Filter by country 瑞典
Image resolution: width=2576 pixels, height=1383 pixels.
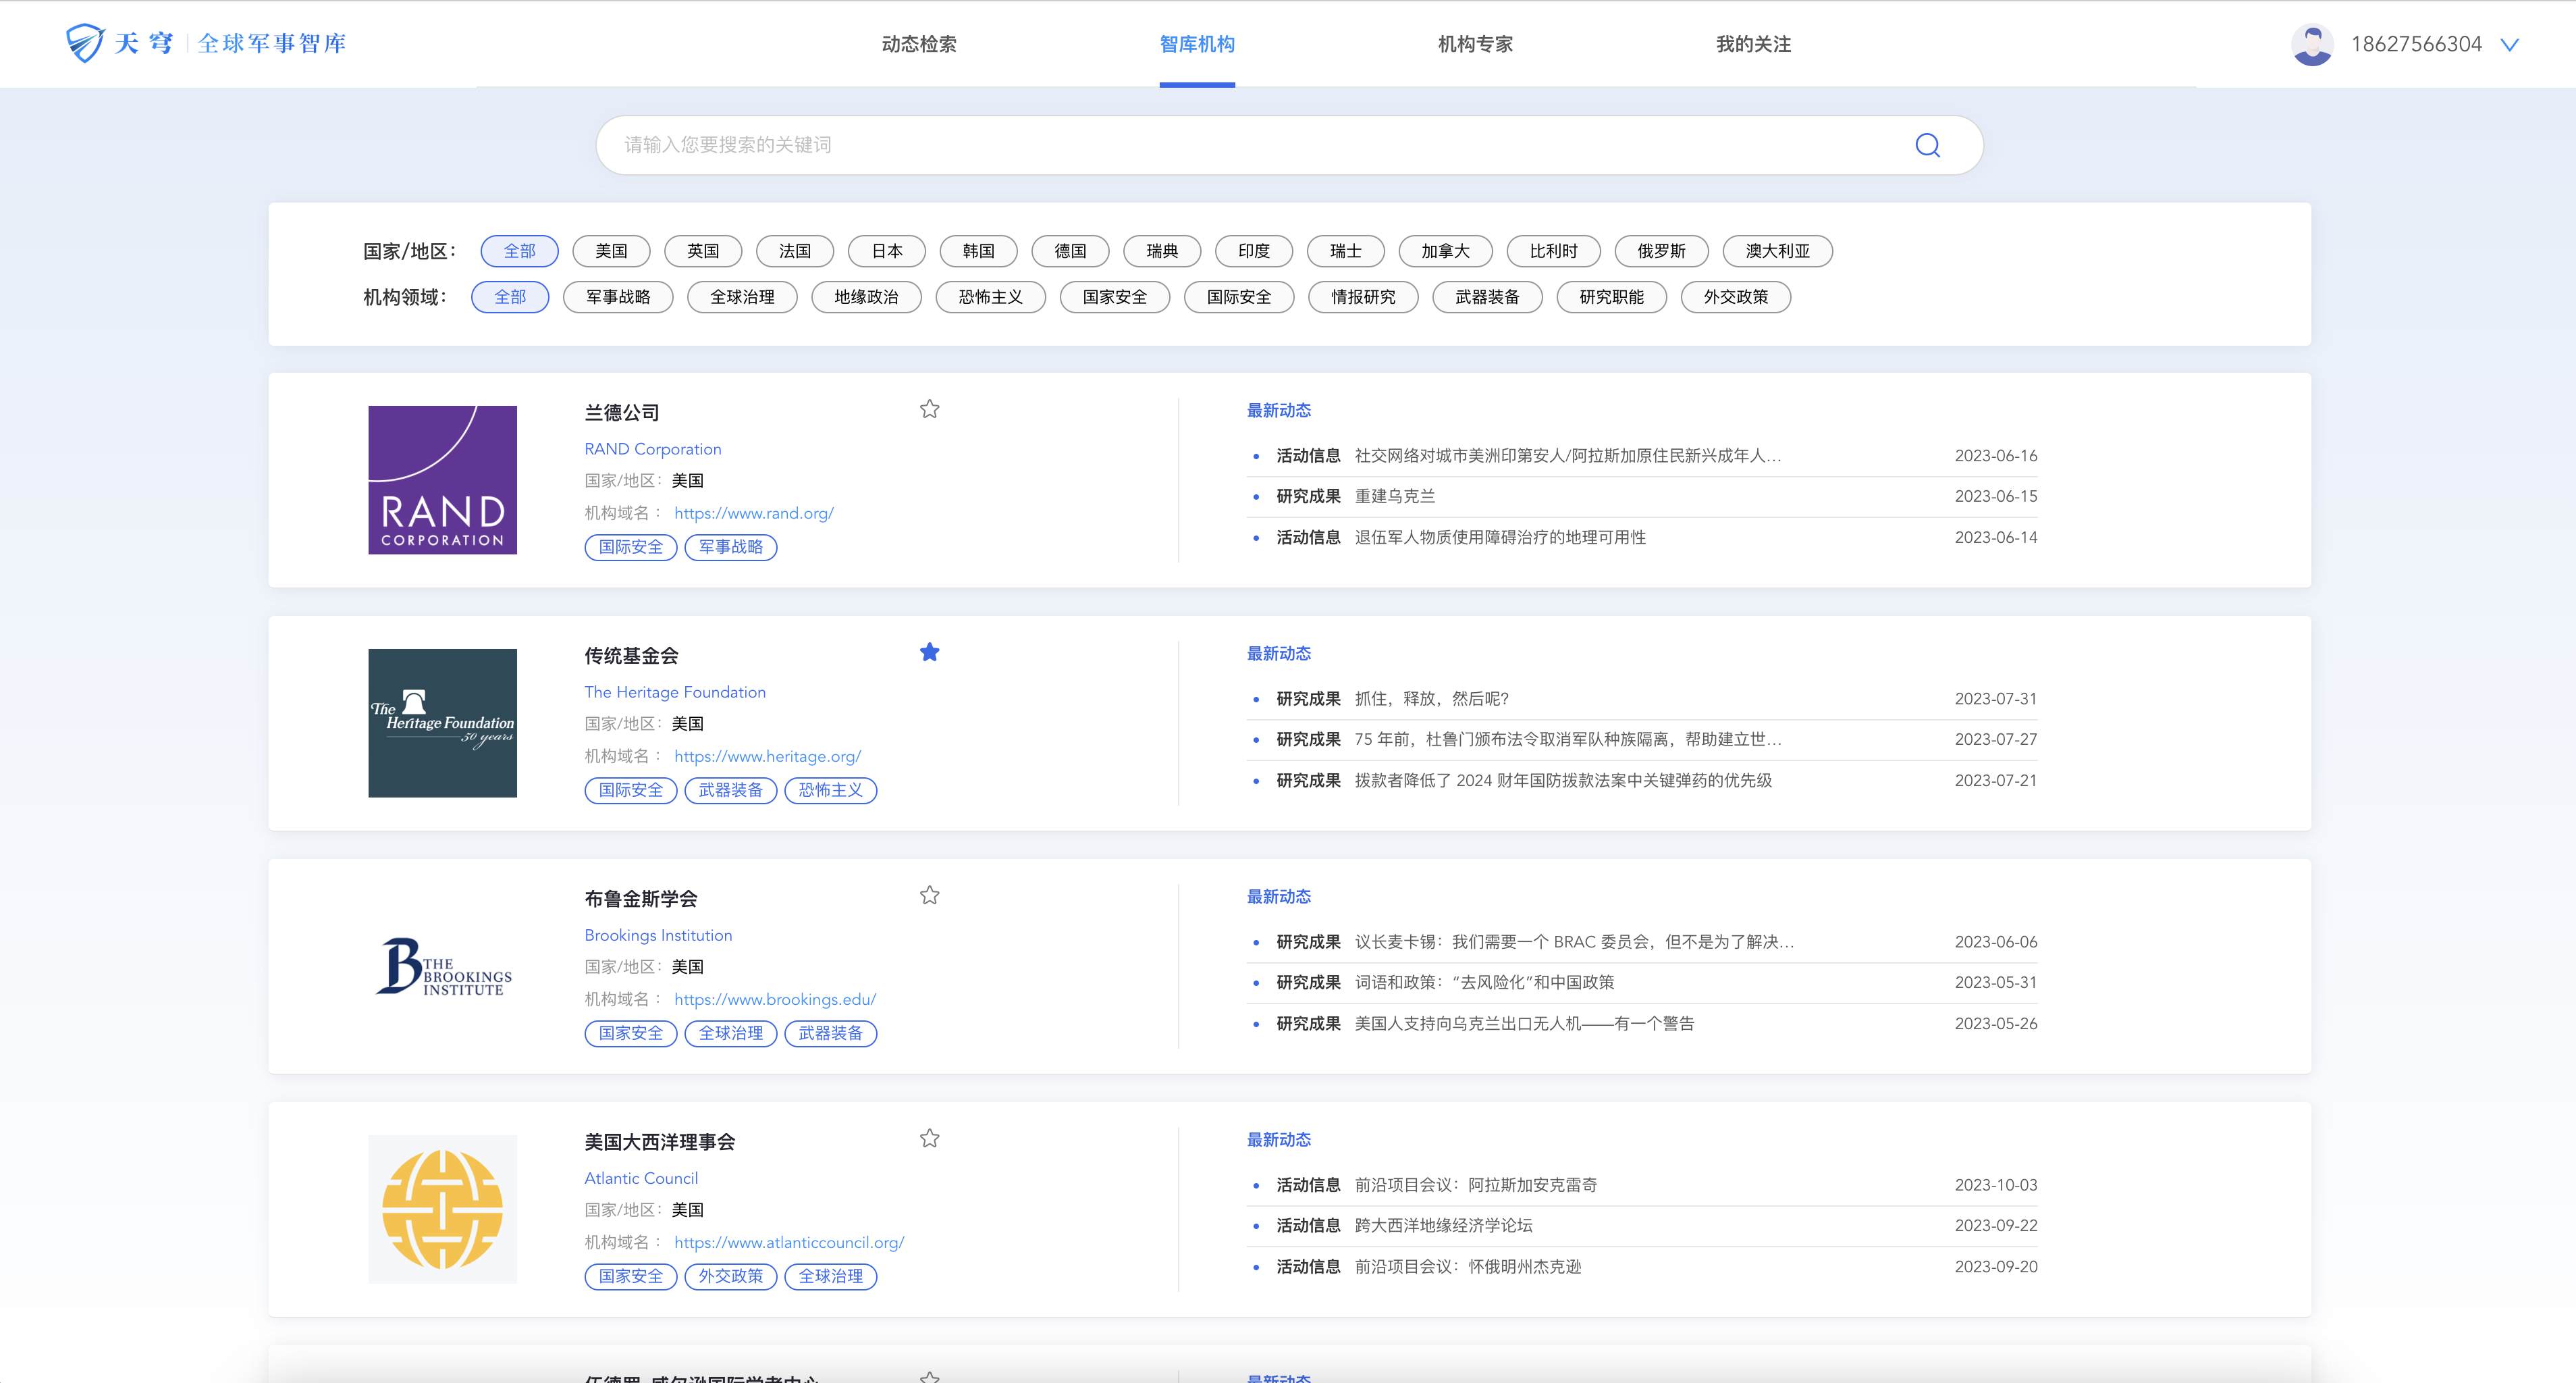pyautogui.click(x=1162, y=251)
